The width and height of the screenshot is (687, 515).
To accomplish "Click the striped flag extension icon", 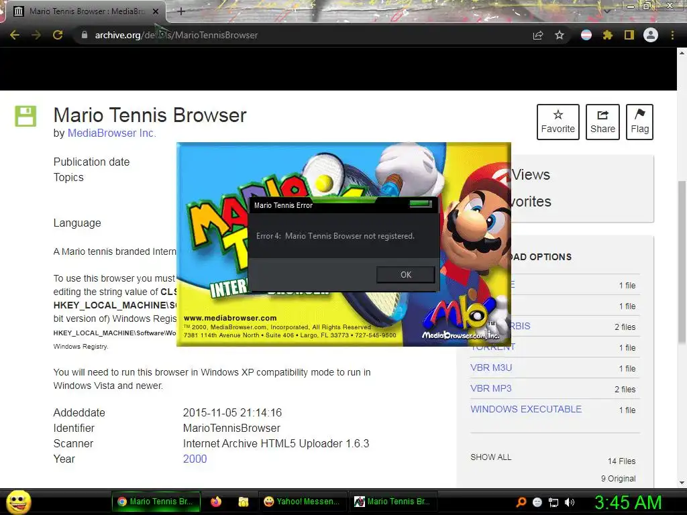I will (586, 35).
